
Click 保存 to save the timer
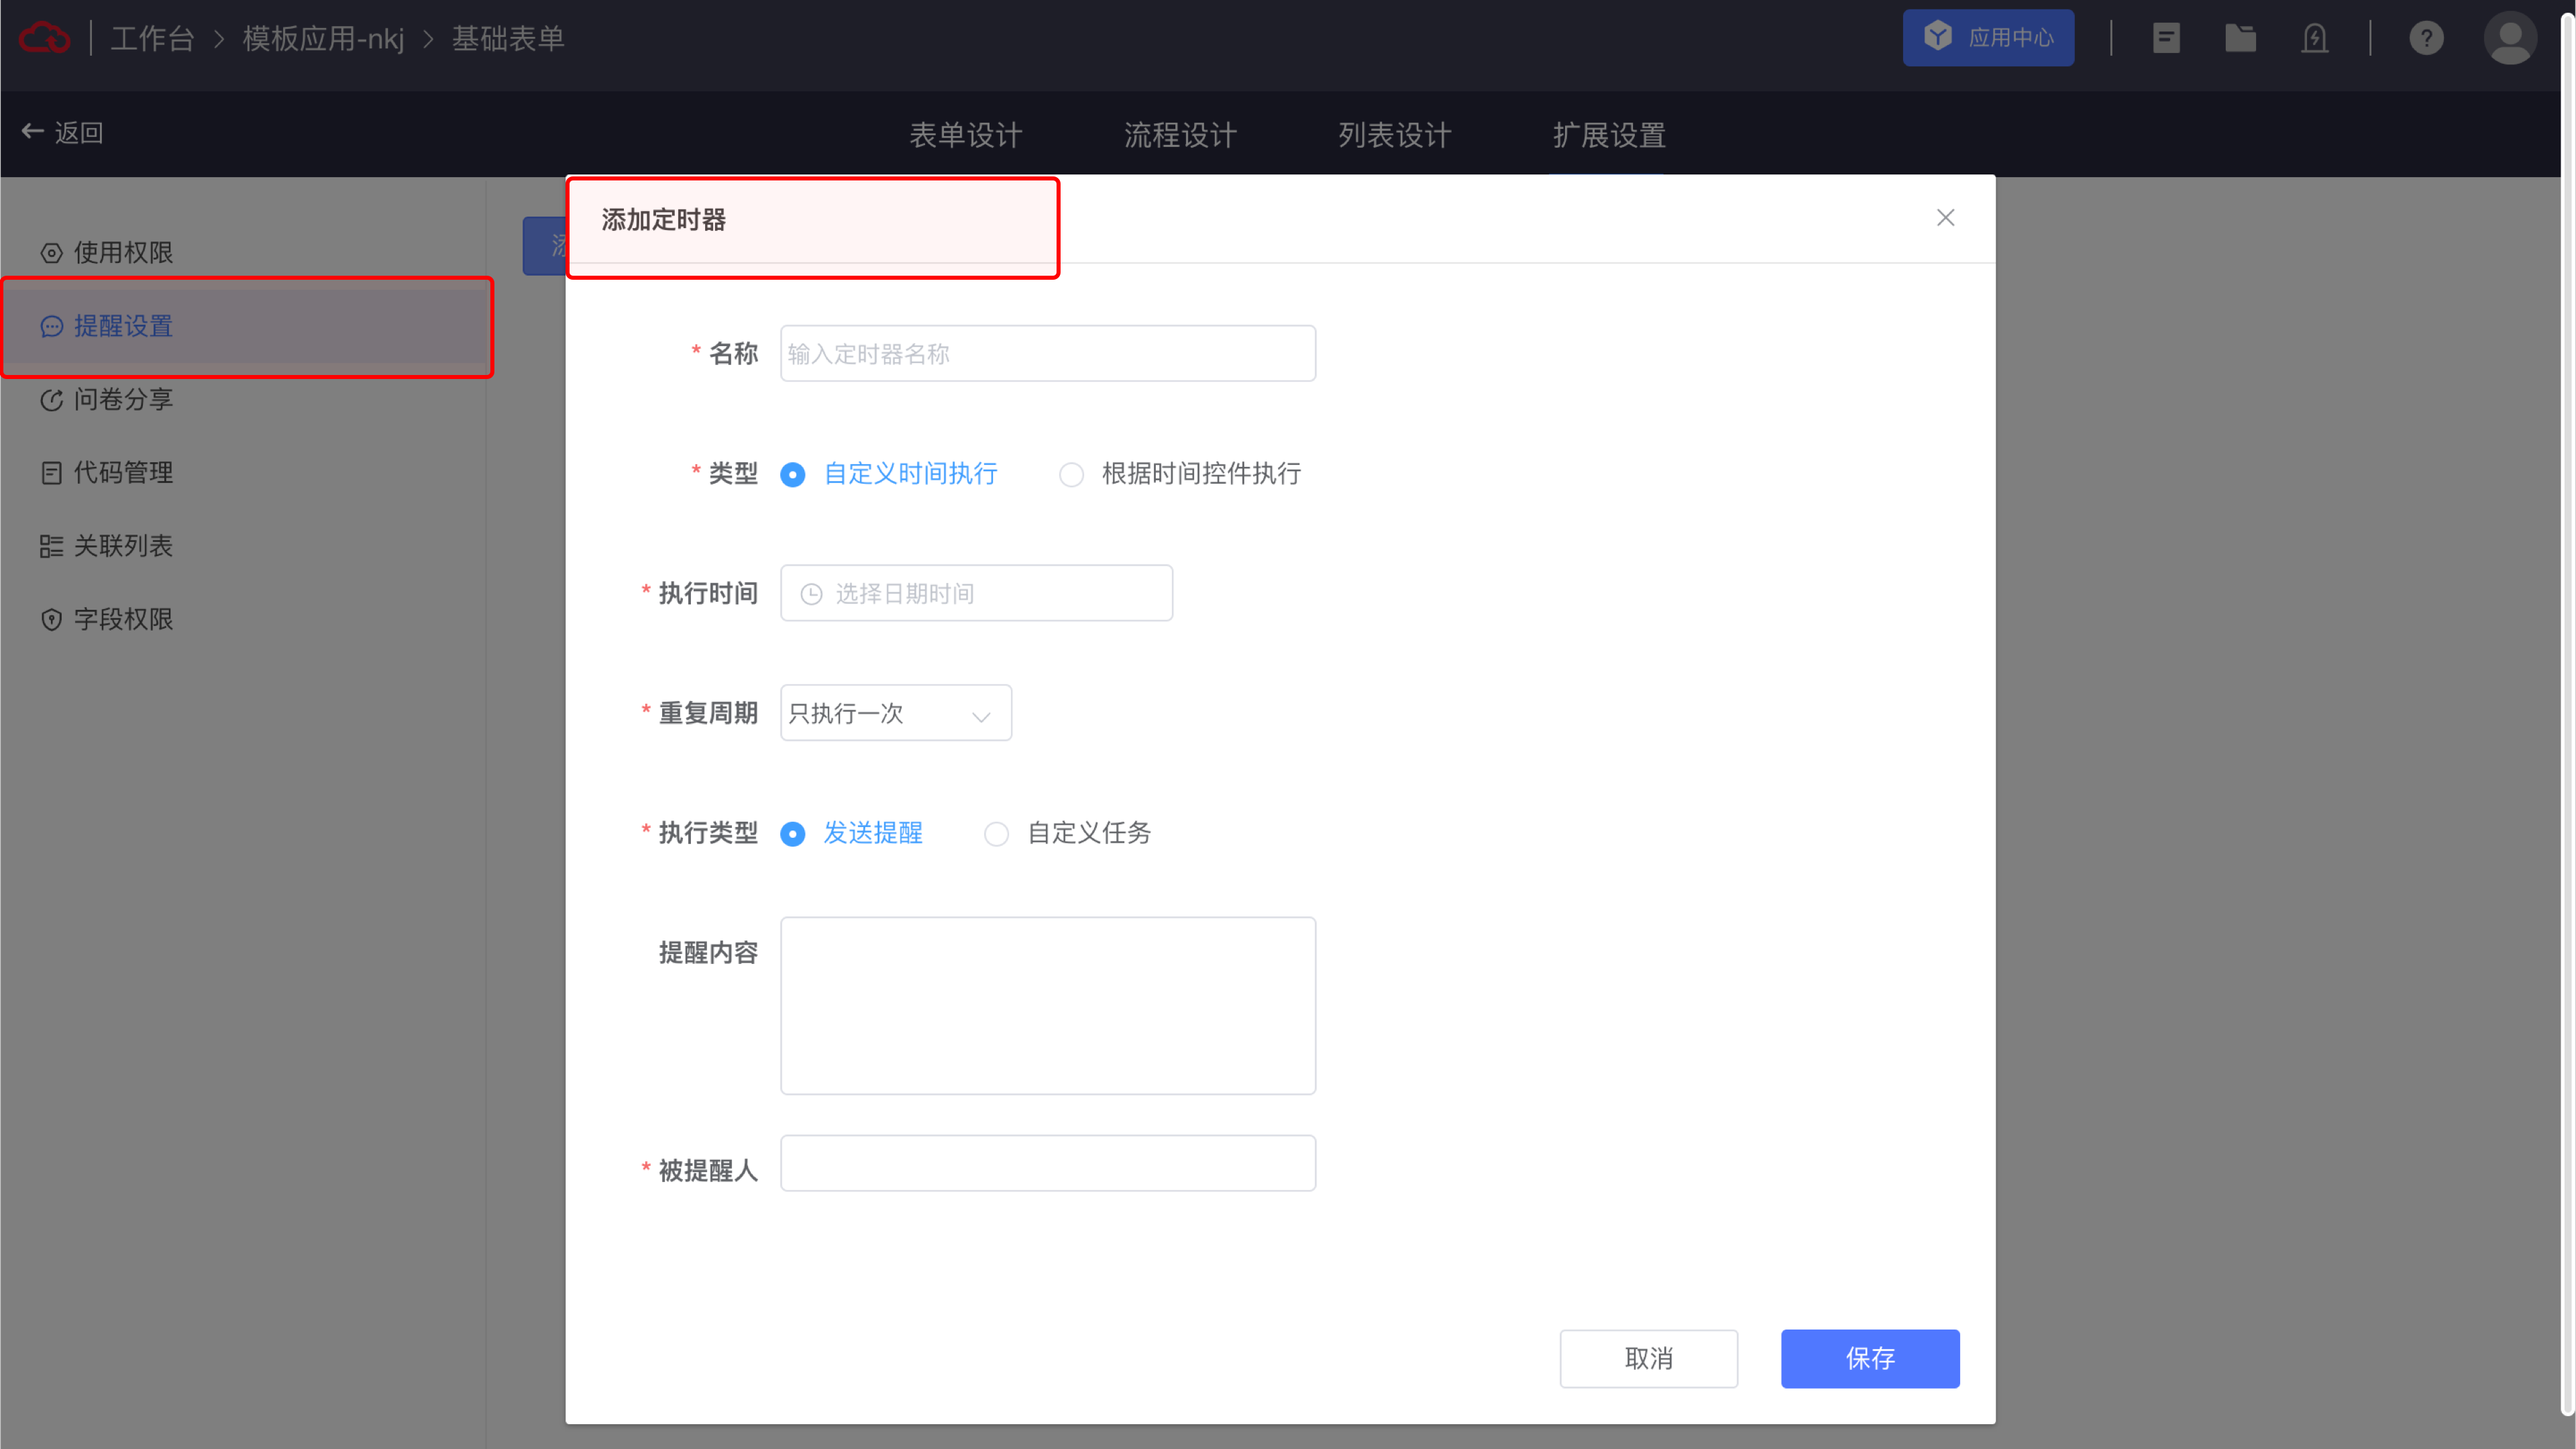pyautogui.click(x=1870, y=1358)
